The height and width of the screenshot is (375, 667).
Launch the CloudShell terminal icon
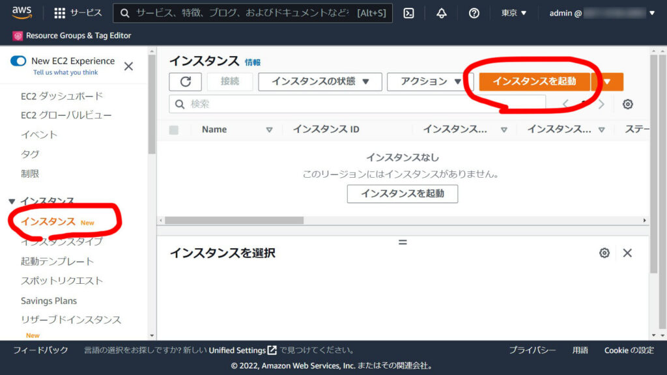[408, 13]
